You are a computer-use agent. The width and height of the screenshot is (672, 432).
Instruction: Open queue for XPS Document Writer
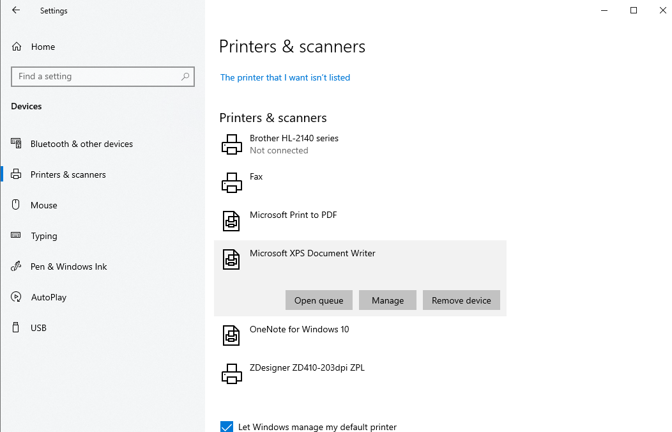coord(319,300)
